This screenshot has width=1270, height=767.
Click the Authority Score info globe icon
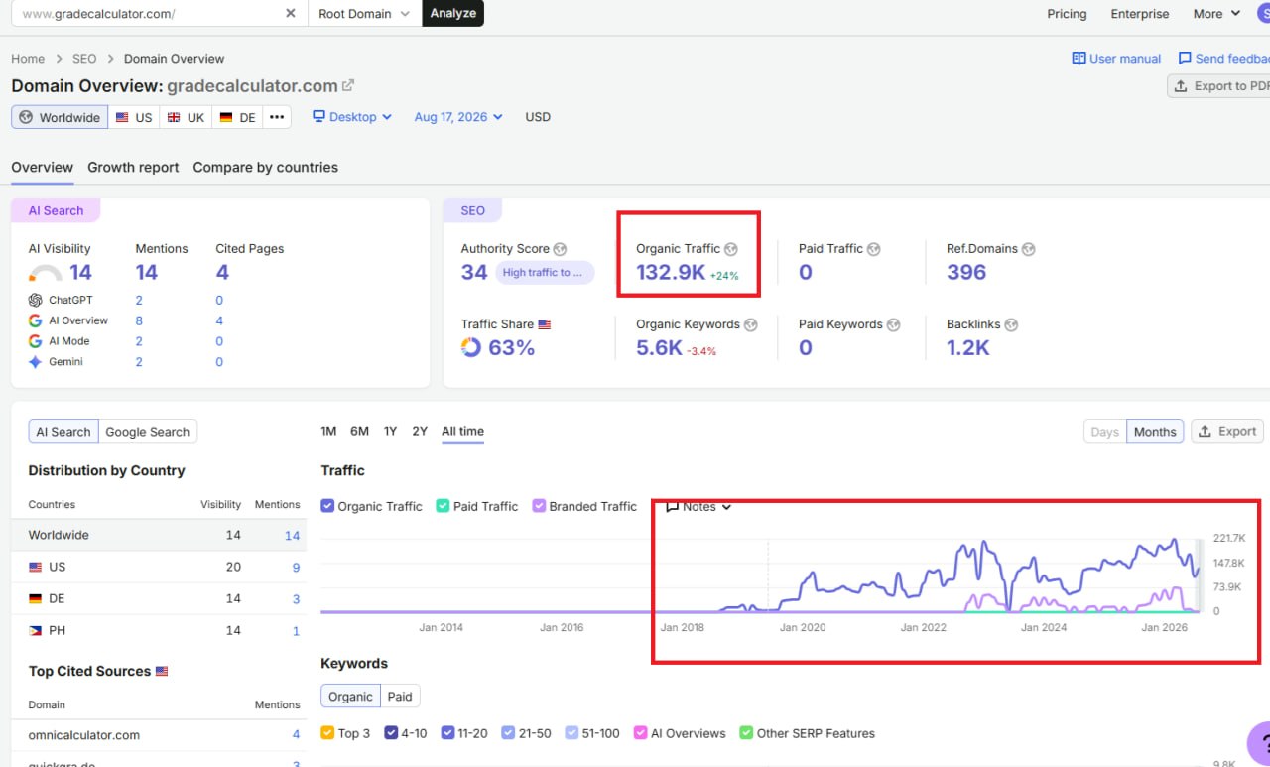point(561,249)
